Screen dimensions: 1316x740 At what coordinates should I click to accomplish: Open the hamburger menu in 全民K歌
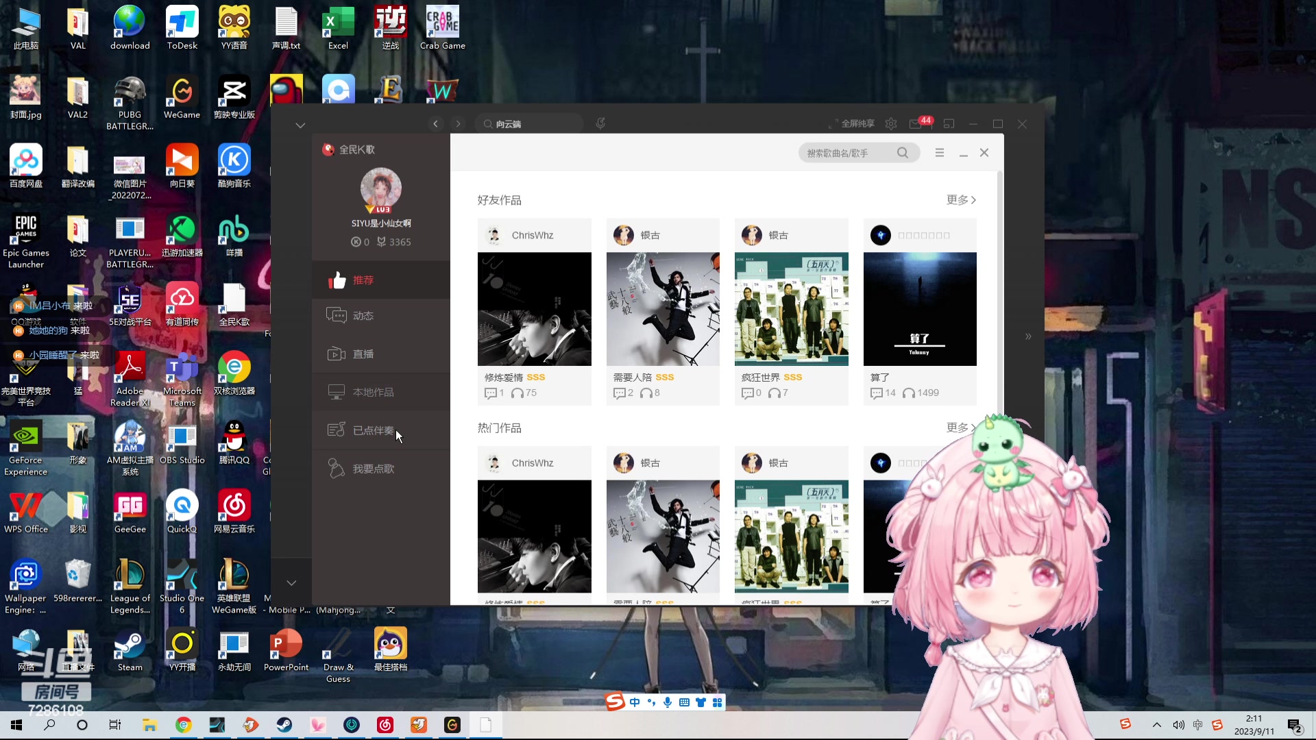click(940, 153)
